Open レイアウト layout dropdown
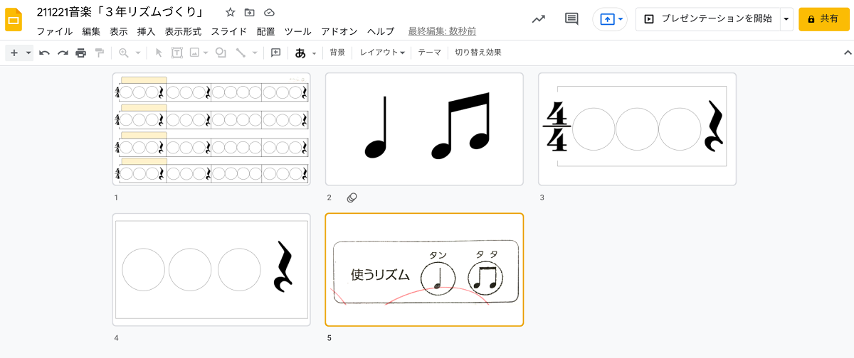Viewport: 854px width, 358px height. 382,53
